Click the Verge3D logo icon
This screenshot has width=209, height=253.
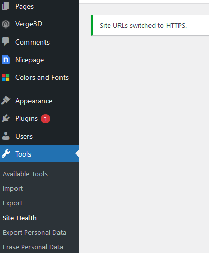pyautogui.click(x=6, y=24)
